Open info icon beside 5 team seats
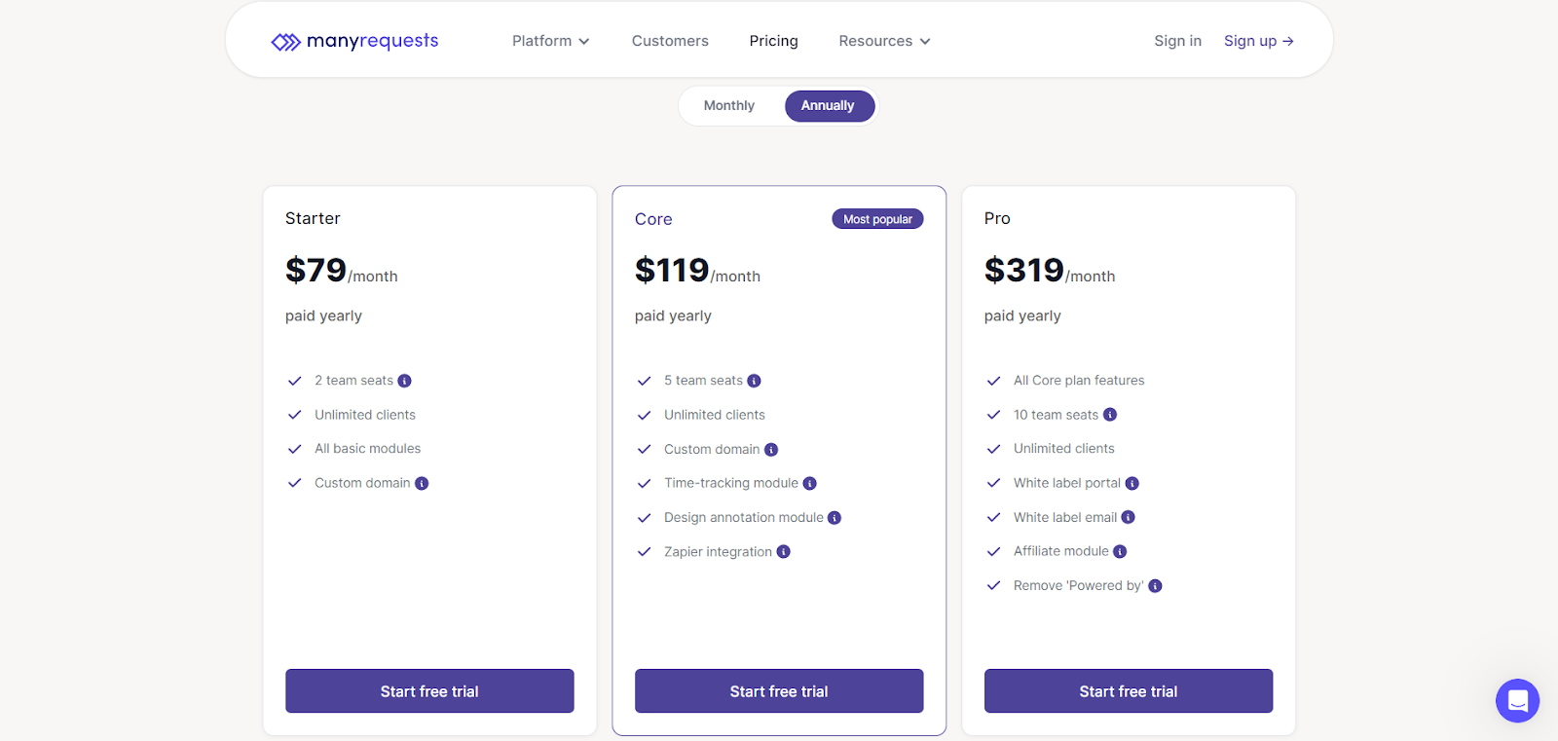Viewport: 1558px width, 741px height. click(756, 381)
